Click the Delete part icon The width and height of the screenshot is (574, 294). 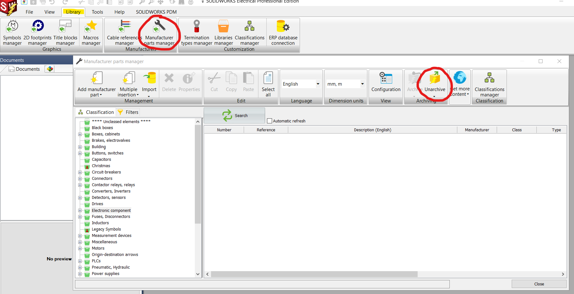pyautogui.click(x=169, y=82)
